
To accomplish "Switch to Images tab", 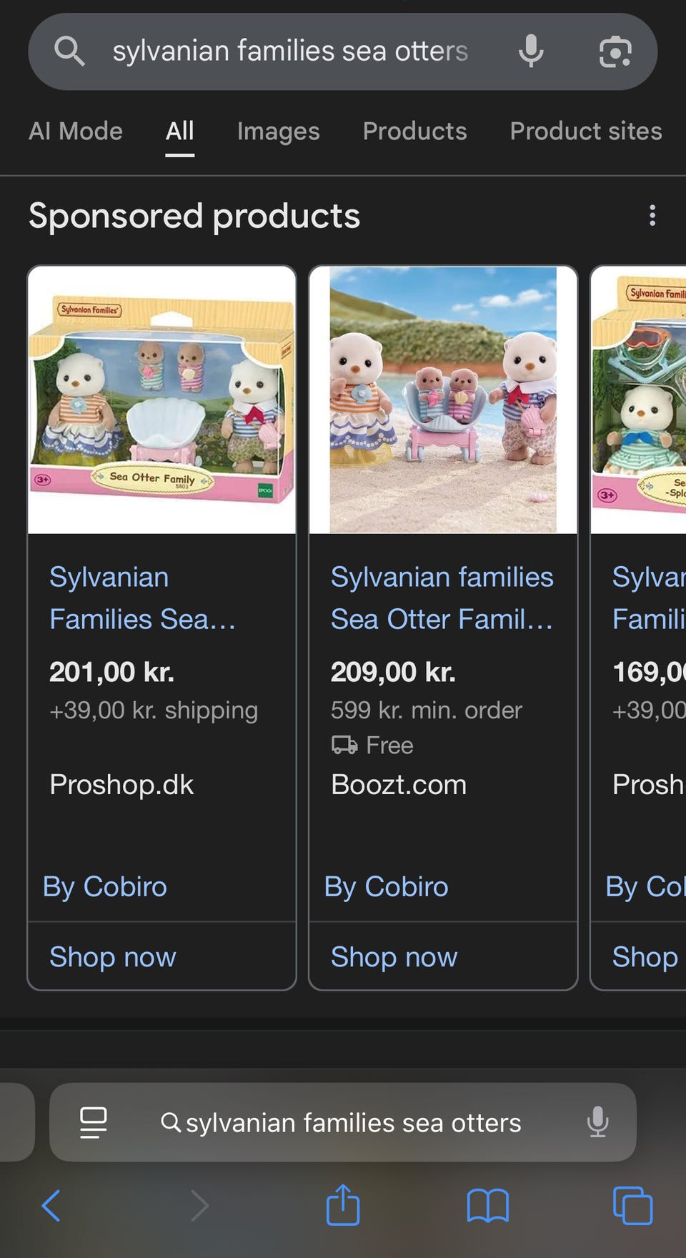I will (x=278, y=132).
